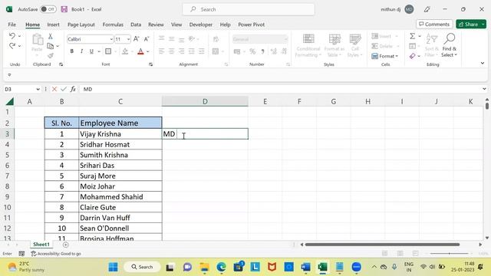The image size is (491, 276).
Task: Click the Insert Function fx icon
Action: coord(73,89)
